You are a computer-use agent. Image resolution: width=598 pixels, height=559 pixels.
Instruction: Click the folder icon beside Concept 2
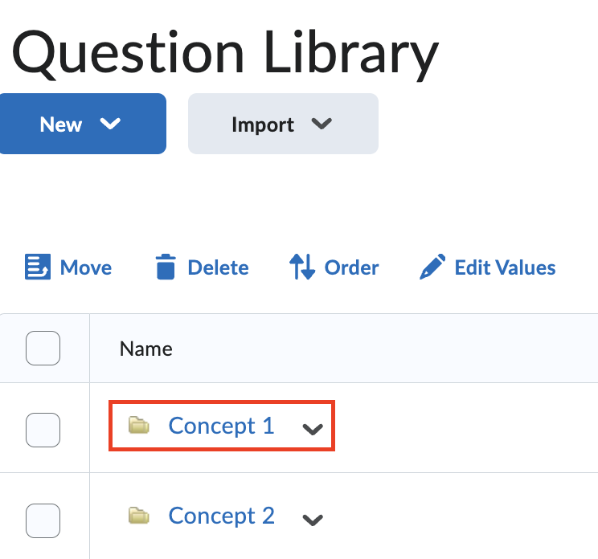139,515
